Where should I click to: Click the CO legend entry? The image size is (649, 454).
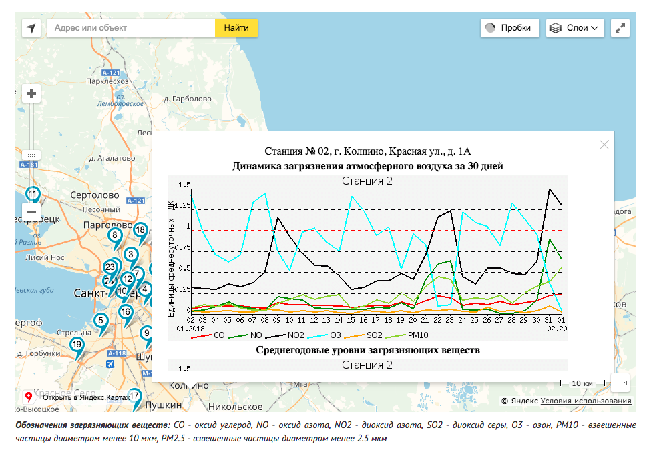click(208, 335)
